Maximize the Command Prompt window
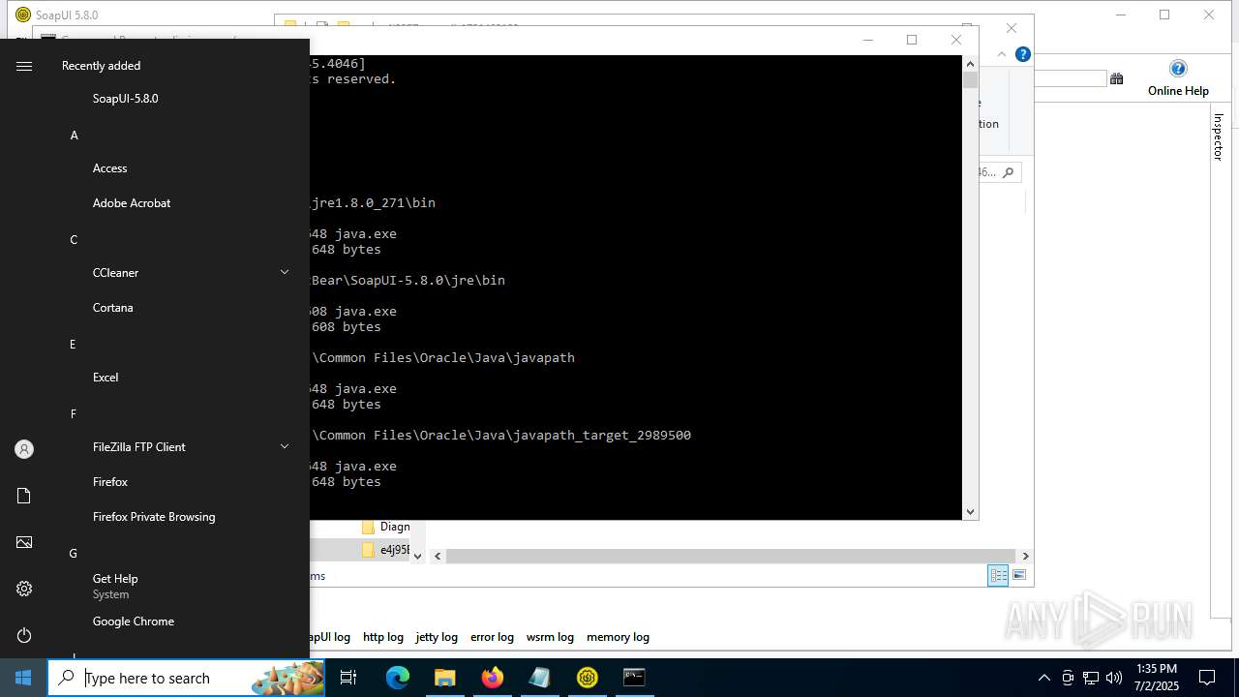The height and width of the screenshot is (697, 1239). click(912, 40)
